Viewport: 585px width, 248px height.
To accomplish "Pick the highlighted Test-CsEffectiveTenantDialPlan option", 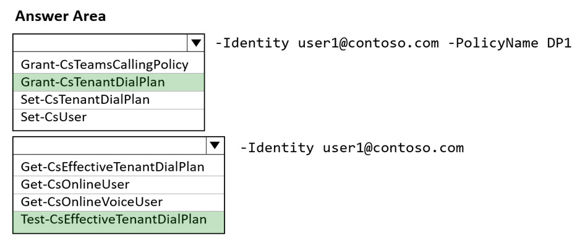I will [119, 220].
